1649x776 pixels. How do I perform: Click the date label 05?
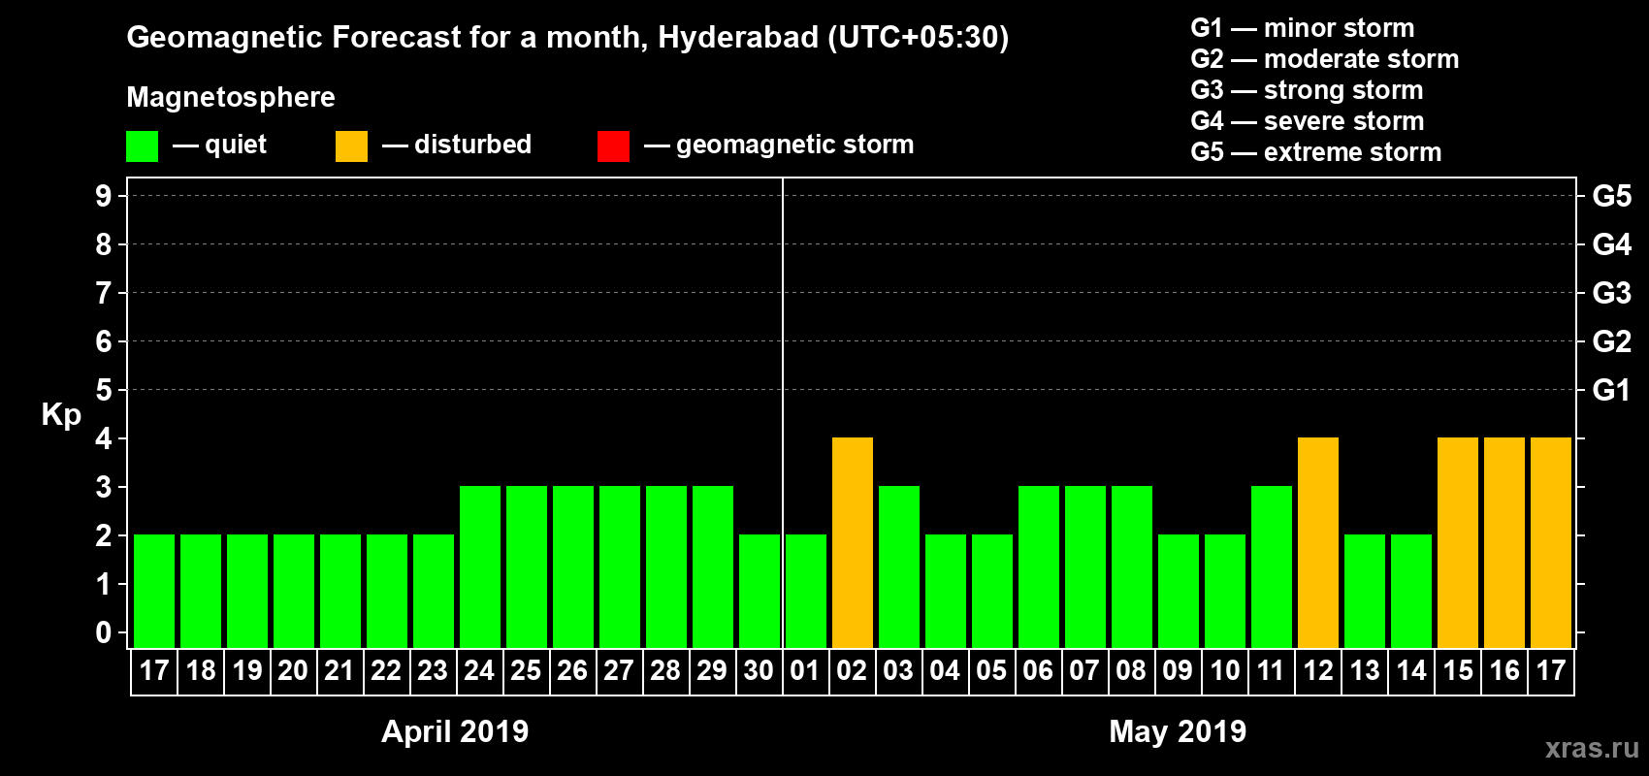991,671
